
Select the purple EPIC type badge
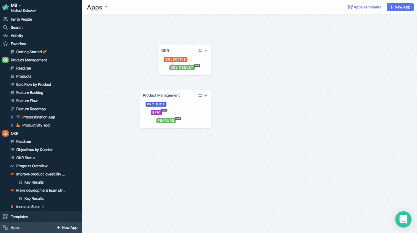tap(156, 112)
